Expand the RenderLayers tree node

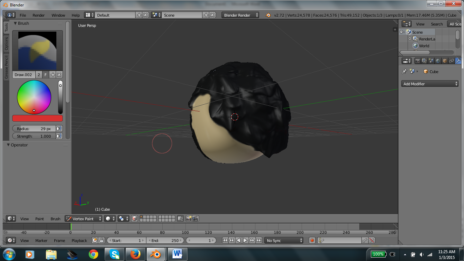pos(410,39)
